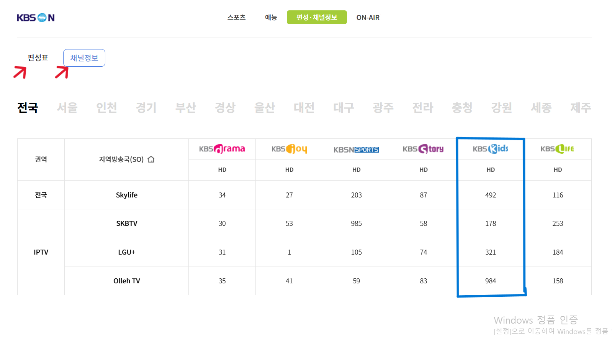
Task: Click SKBTV KBSN Sports channel 985
Action: point(356,224)
